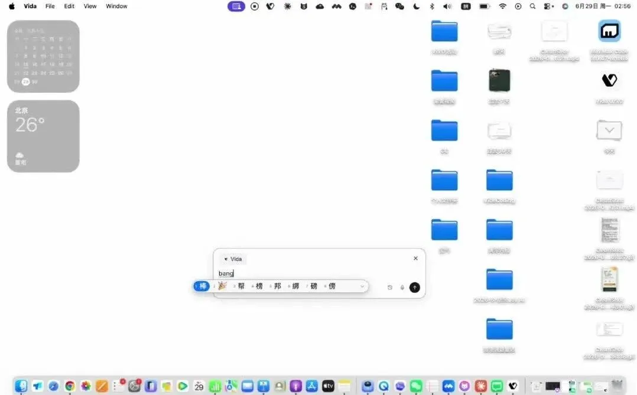Open Safari from the Dock
This screenshot has width=637, height=395.
point(53,386)
